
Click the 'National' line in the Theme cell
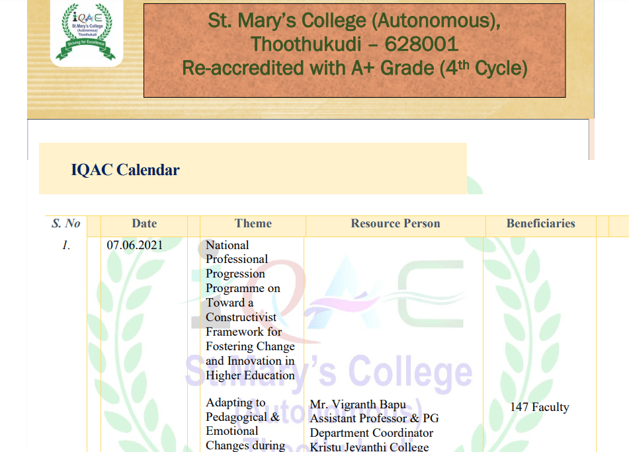click(228, 245)
